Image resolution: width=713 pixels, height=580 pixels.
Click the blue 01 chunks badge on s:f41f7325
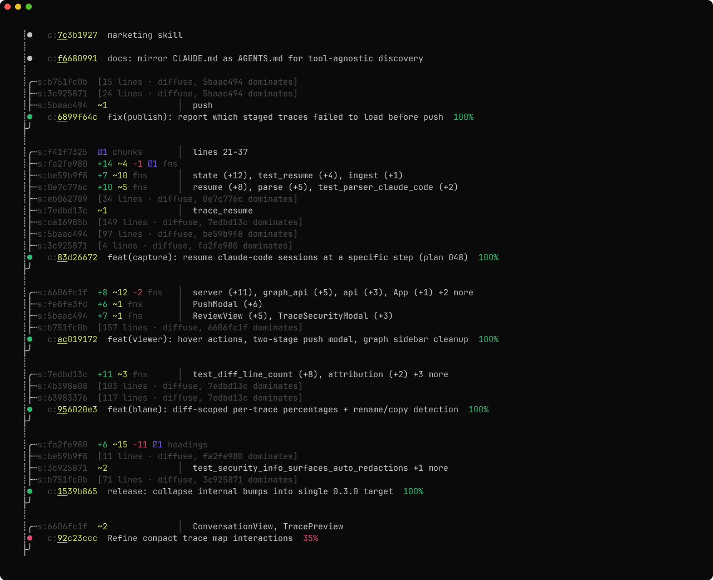101,152
